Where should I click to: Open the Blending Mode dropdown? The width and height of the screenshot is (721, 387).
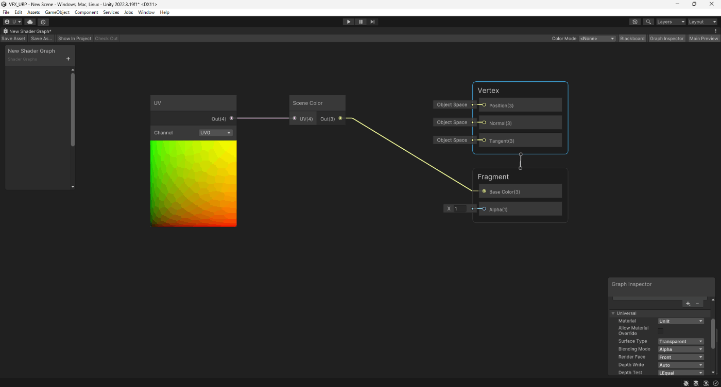[681, 349]
